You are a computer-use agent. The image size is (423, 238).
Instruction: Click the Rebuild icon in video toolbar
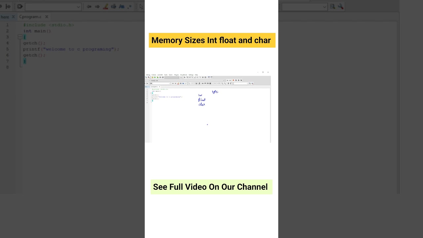160,77
